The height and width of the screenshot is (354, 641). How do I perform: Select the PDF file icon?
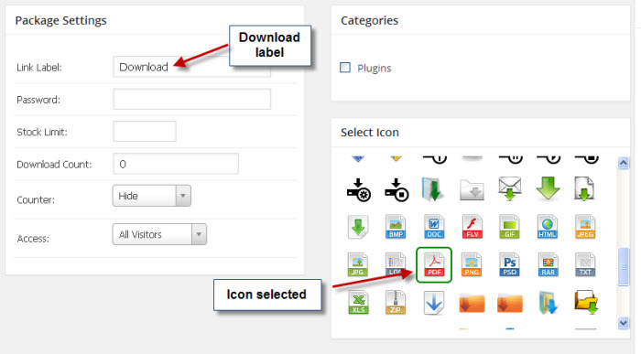point(434,264)
